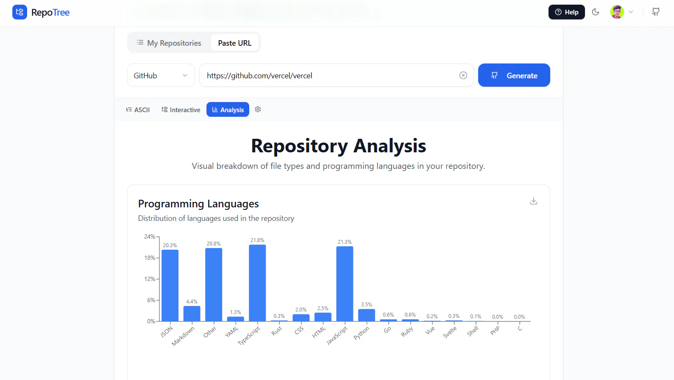This screenshot has width=674, height=380.
Task: Click the RepoTree logo icon
Action: (19, 12)
